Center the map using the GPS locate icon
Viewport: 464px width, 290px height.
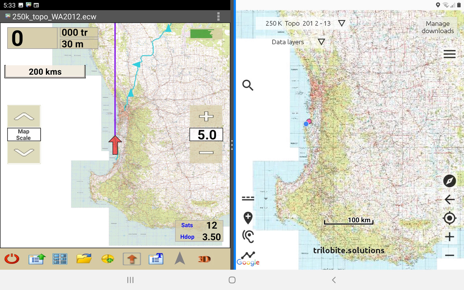point(449,218)
